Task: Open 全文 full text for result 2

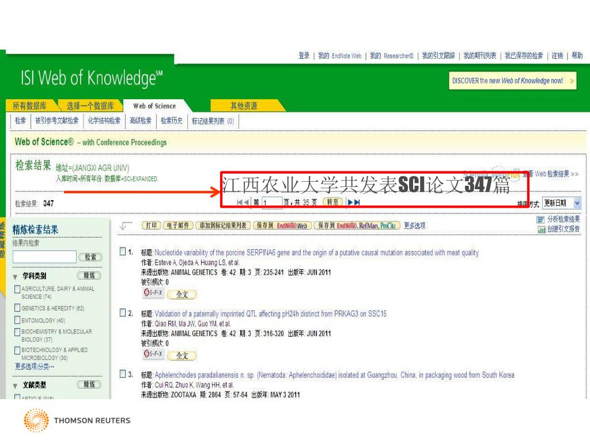Action: click(182, 355)
